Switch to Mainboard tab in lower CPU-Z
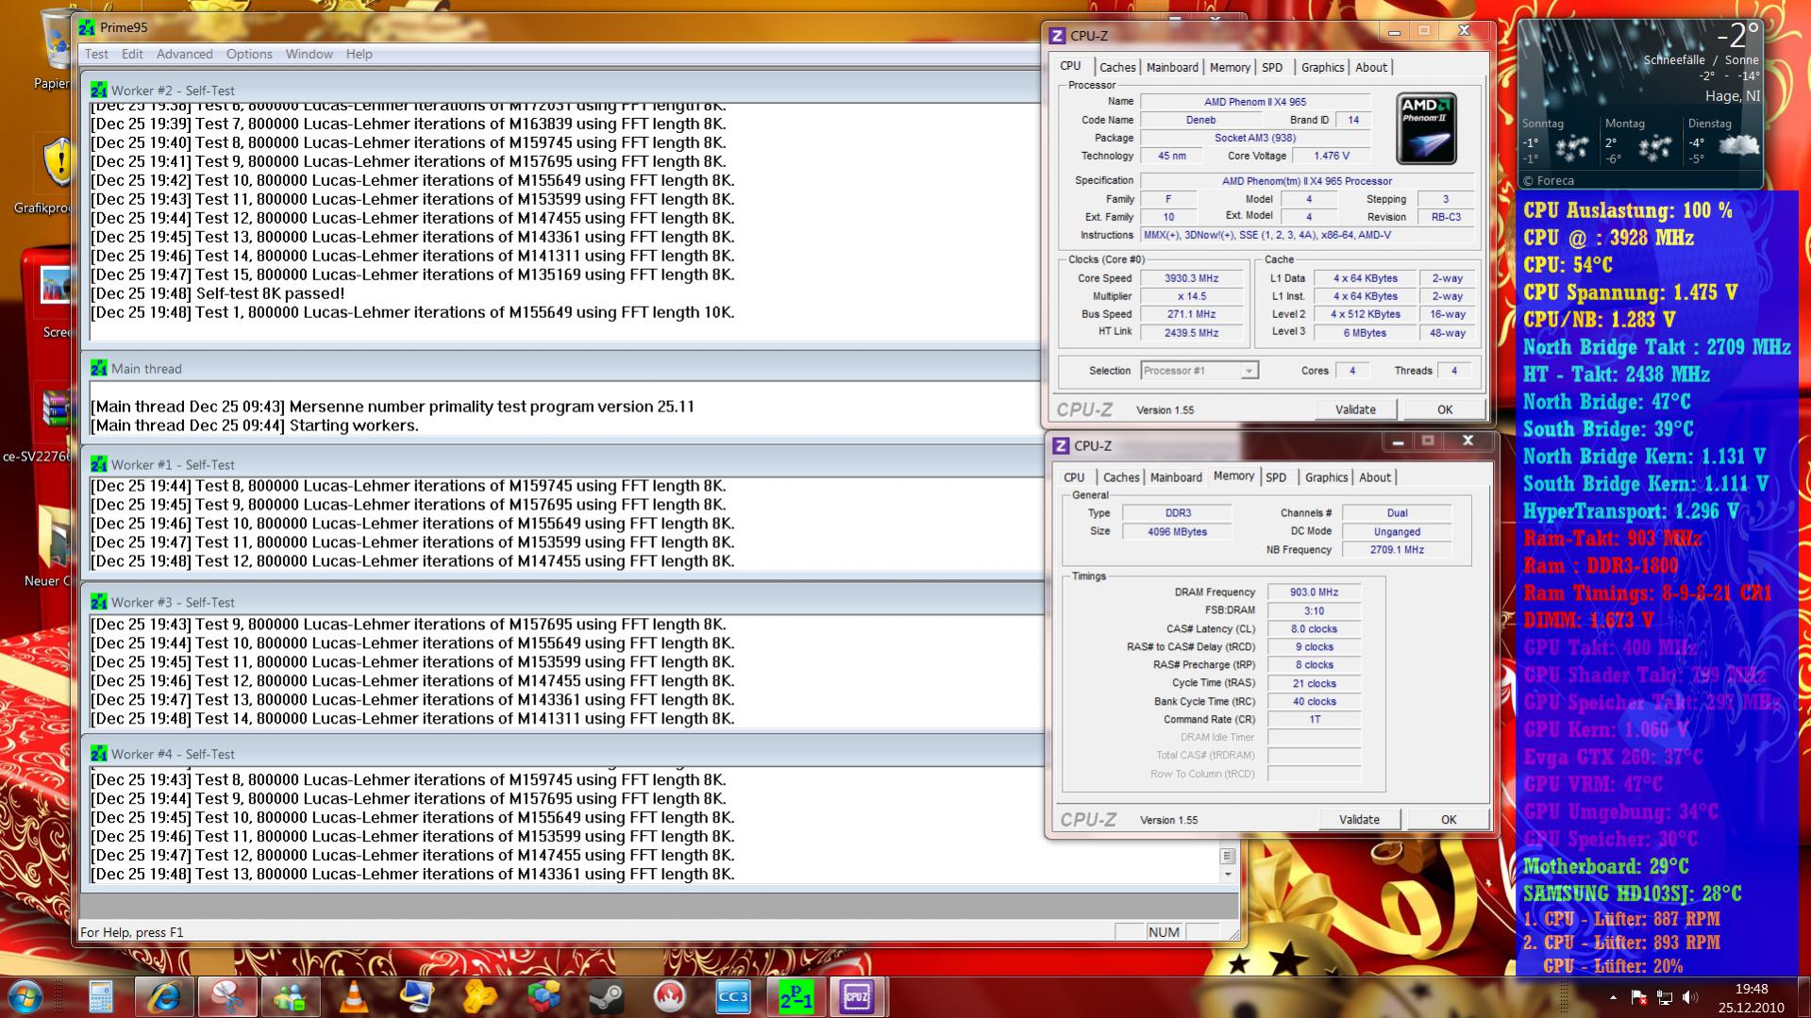The height and width of the screenshot is (1018, 1811). 1176,477
